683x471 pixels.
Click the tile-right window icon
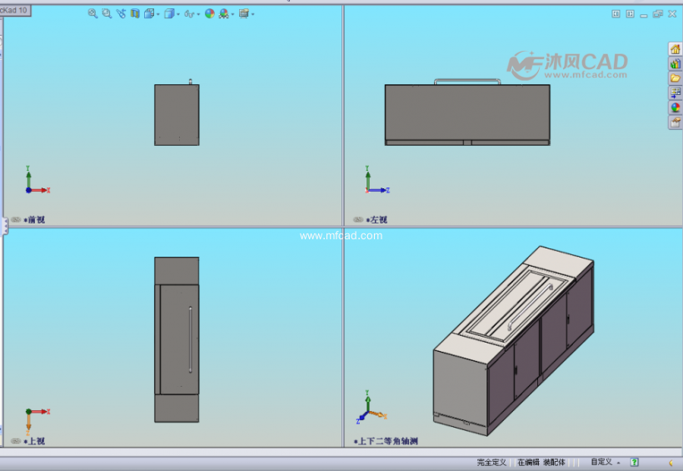[630, 14]
